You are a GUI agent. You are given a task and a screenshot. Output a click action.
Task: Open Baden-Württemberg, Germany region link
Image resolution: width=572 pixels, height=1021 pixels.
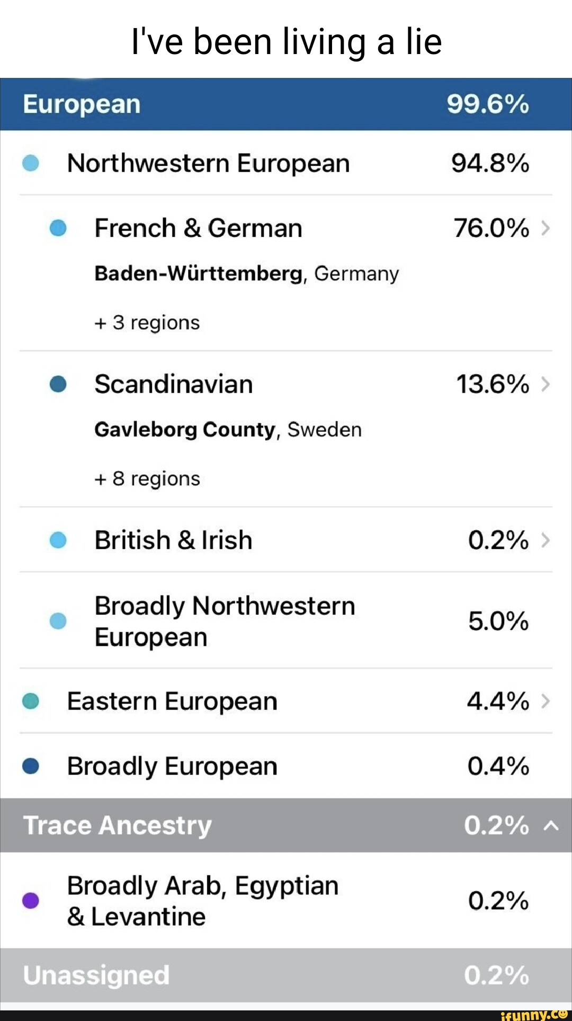click(246, 274)
